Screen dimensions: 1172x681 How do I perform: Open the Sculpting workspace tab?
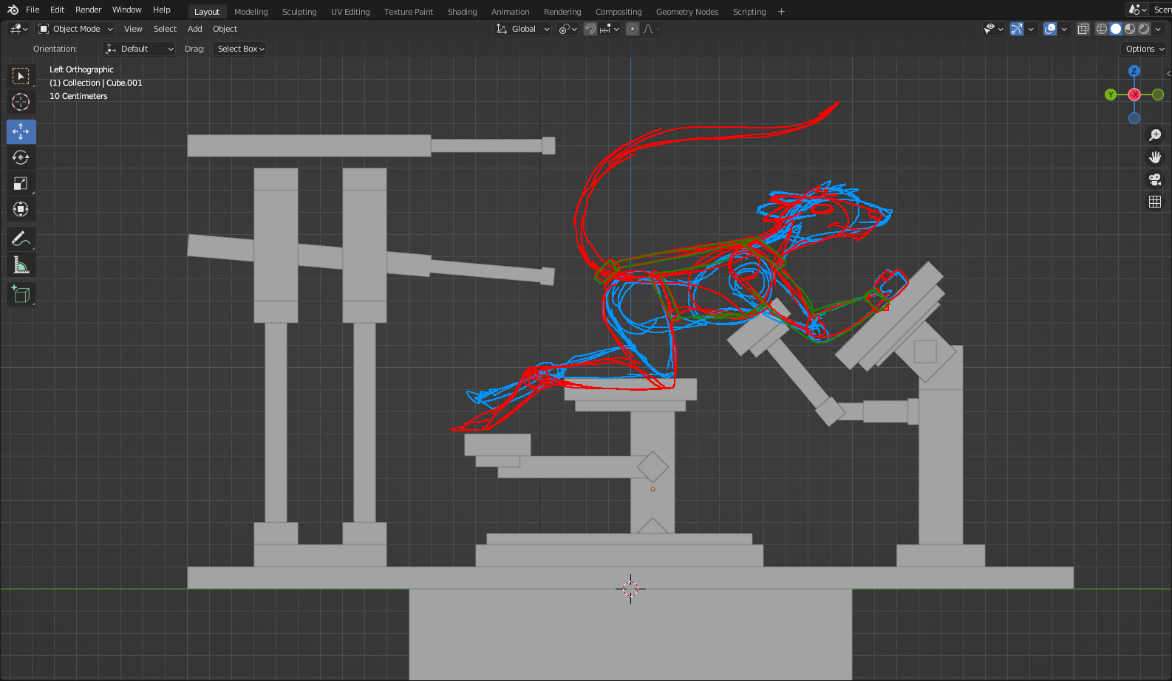click(299, 12)
